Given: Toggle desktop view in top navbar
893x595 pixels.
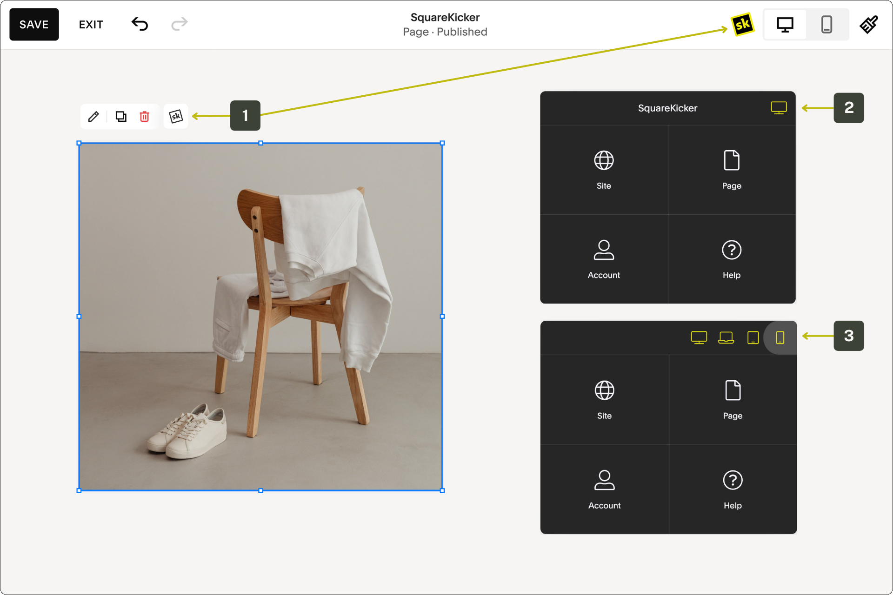Looking at the screenshot, I should (x=786, y=25).
